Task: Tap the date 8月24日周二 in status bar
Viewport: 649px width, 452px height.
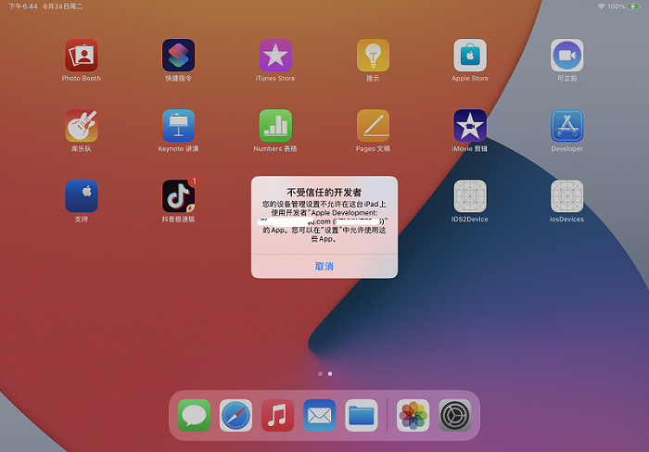Action: click(63, 6)
